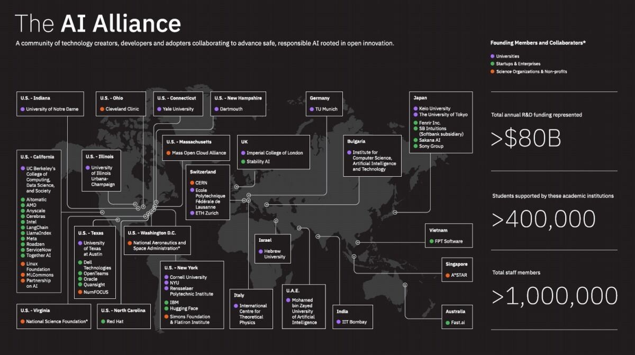This screenshot has width=635, height=355.
Task: Click "A*STAR" in the Singapore box
Action: coord(459,276)
